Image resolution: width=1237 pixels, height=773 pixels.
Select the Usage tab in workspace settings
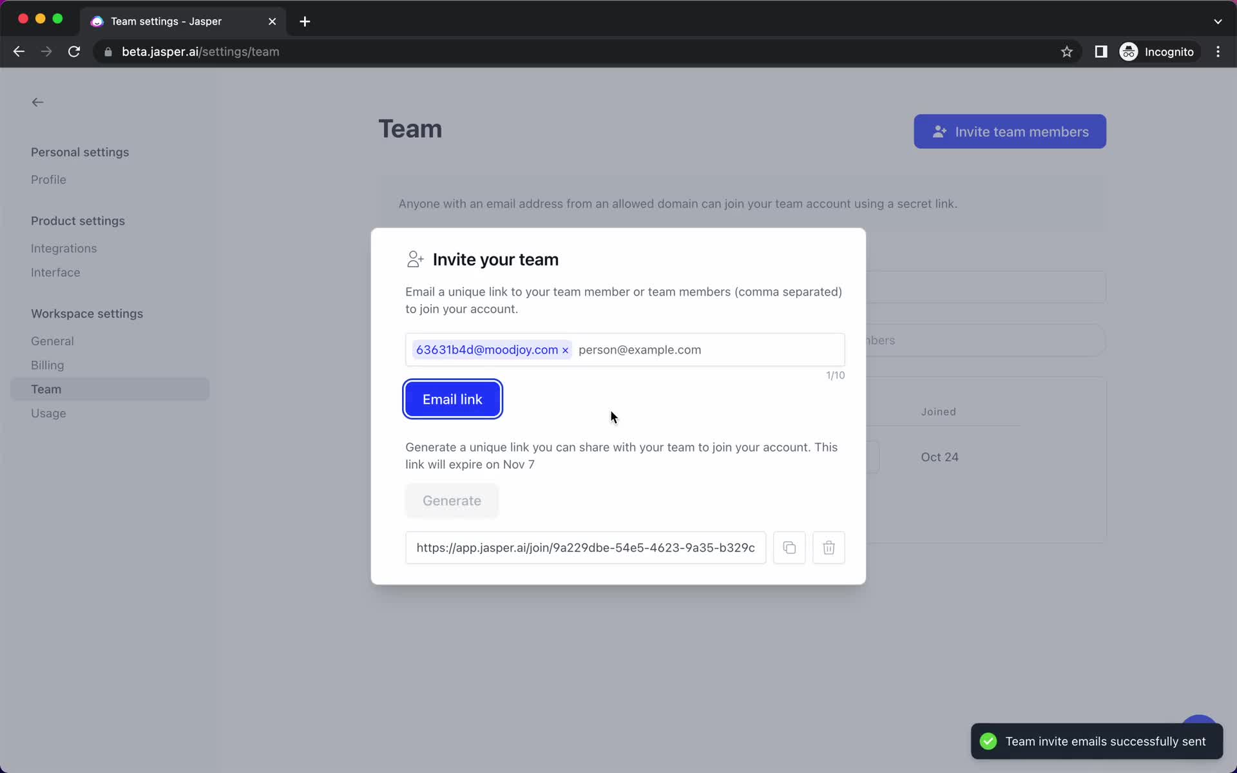point(49,413)
